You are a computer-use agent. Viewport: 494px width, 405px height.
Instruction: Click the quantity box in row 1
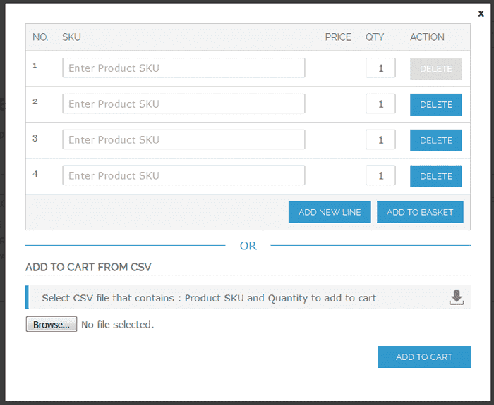tap(380, 68)
